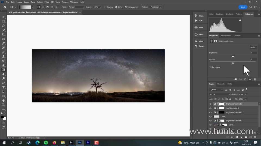
Task: Open the gradient Mode dropdown
Action: [76, 7]
